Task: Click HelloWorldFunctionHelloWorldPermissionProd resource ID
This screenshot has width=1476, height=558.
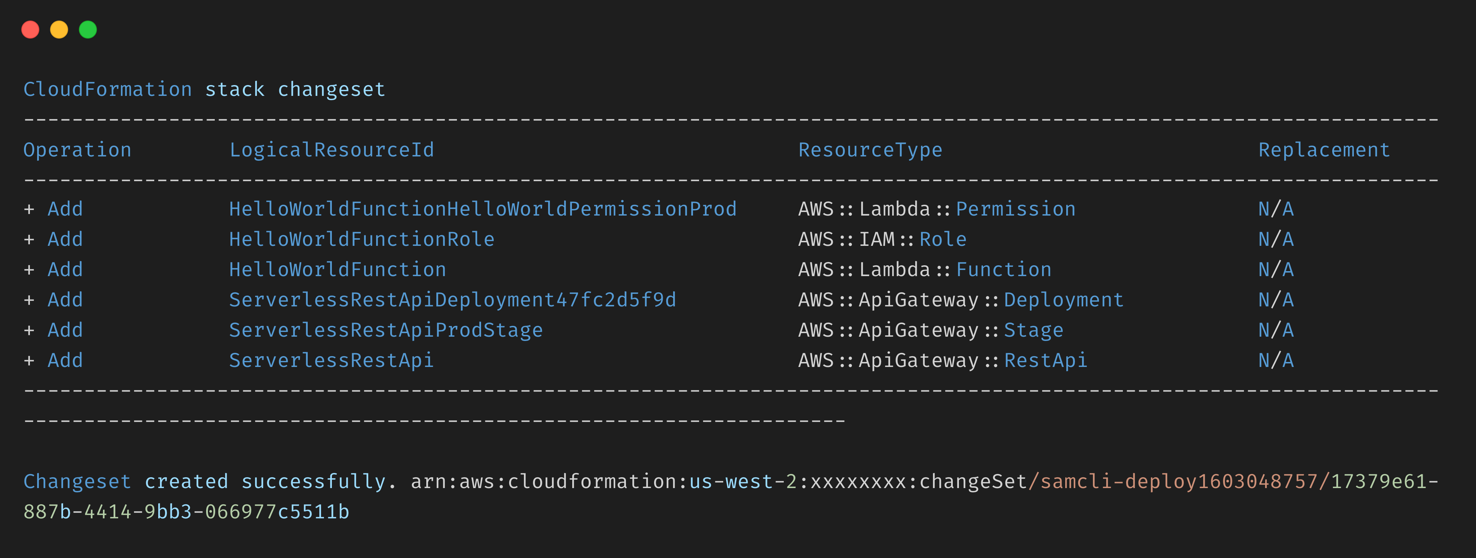Action: tap(483, 209)
